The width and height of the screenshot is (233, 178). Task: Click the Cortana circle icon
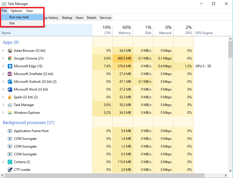pos(10,162)
